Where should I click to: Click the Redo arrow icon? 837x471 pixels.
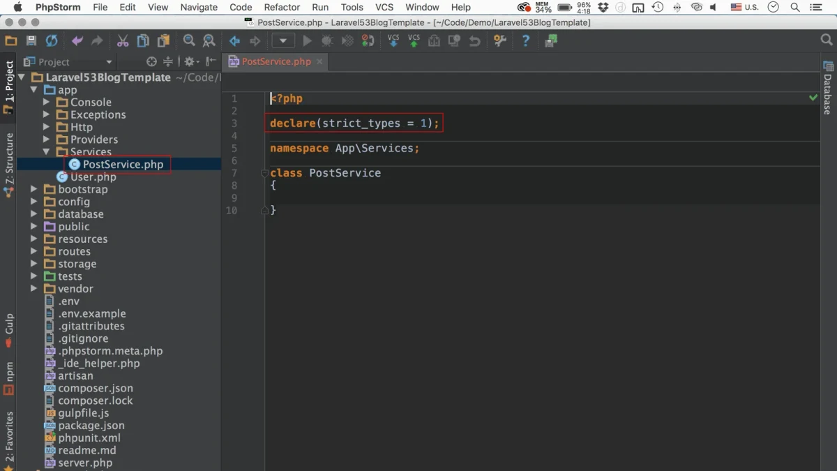coord(97,41)
